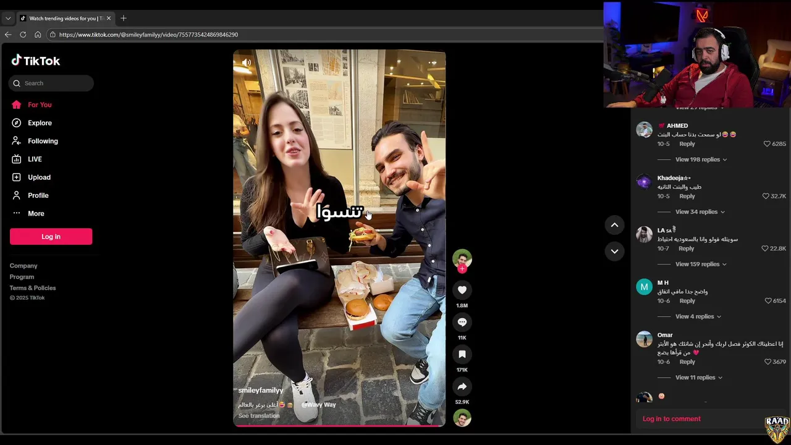Click video progress bar at bottom
Viewport: 791px width, 445px height.
click(339, 425)
